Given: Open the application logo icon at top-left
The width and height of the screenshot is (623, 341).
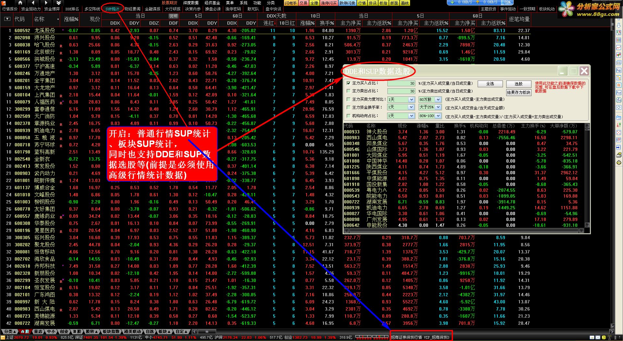Looking at the screenshot, I should point(4,3).
